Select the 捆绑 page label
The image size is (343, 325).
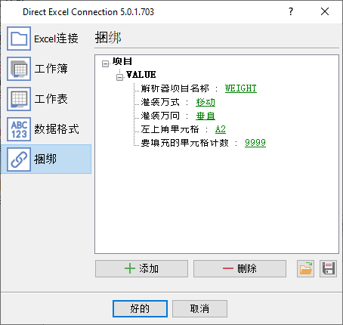coord(45,159)
